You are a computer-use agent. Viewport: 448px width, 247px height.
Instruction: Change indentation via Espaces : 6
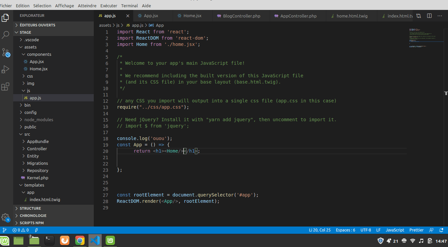pyautogui.click(x=345, y=230)
